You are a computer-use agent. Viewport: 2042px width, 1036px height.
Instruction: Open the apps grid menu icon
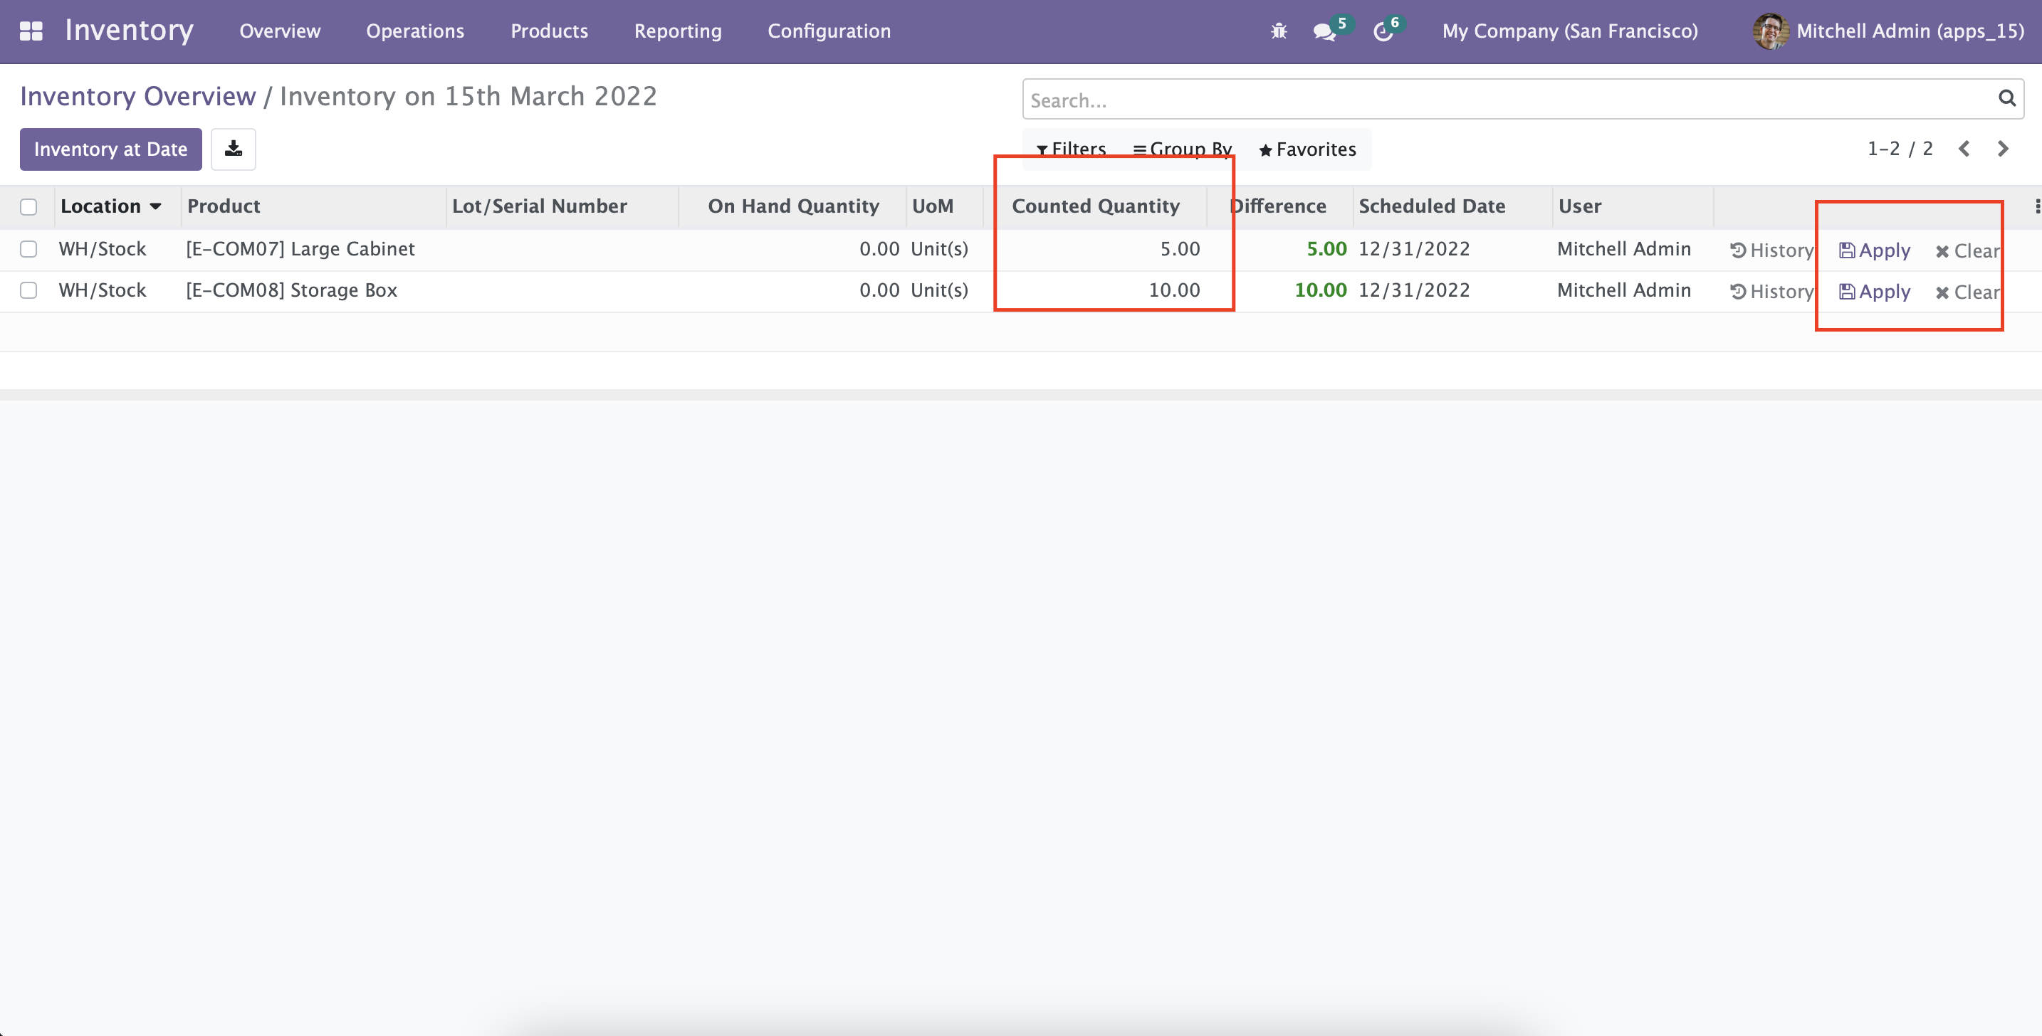(31, 31)
